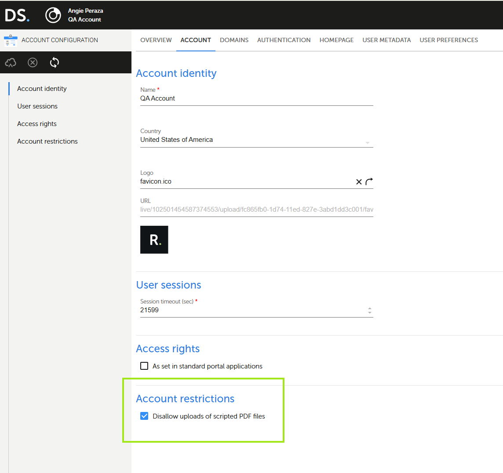Switch to the User Metadata tab

pos(386,40)
